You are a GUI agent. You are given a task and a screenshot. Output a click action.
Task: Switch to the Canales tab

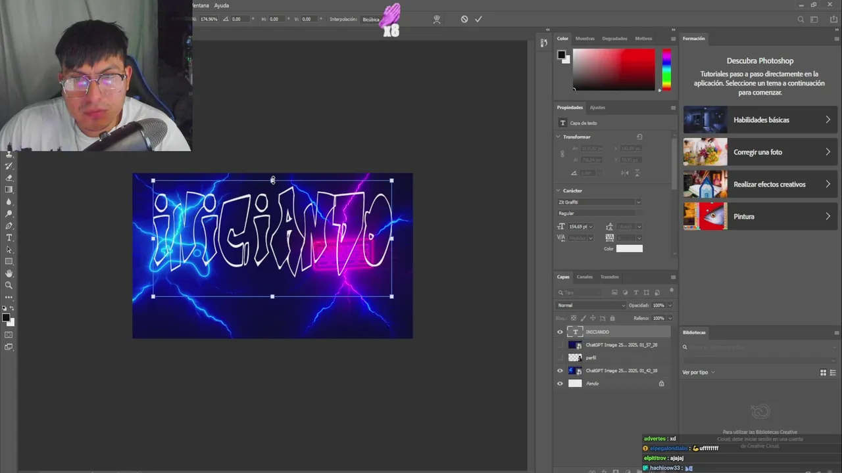pyautogui.click(x=585, y=277)
